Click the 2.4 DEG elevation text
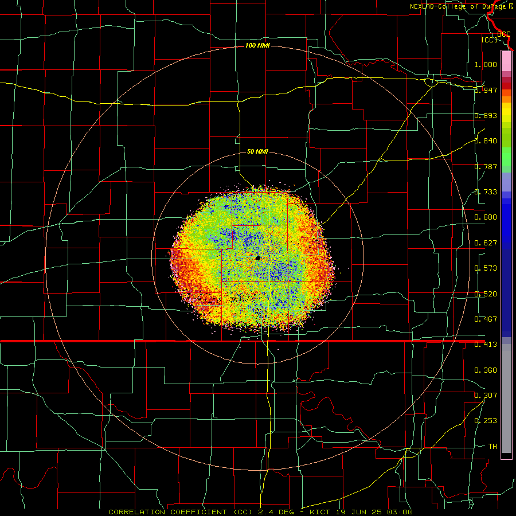516x516 pixels. click(275, 512)
